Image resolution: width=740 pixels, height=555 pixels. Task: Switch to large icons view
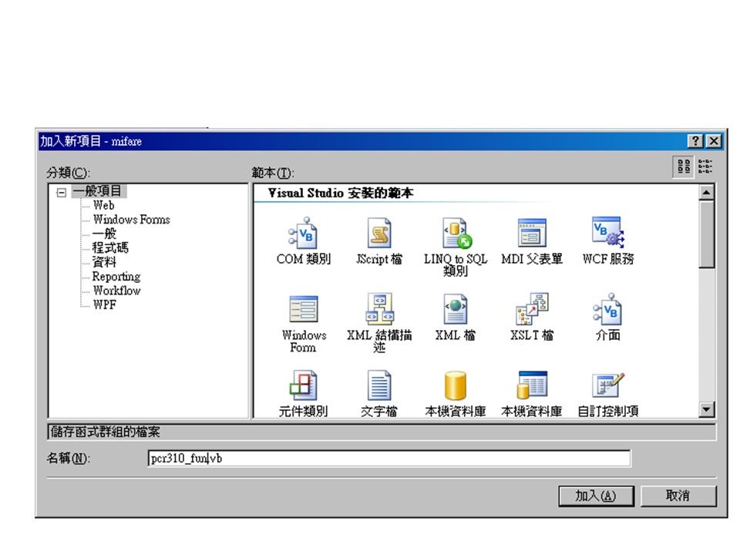pos(684,166)
